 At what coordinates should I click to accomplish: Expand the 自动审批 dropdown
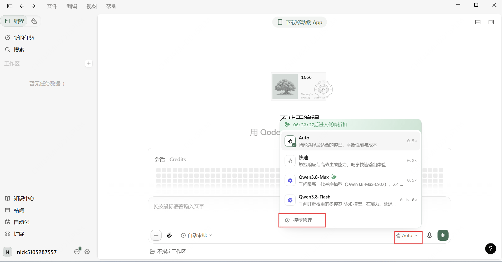coord(196,235)
